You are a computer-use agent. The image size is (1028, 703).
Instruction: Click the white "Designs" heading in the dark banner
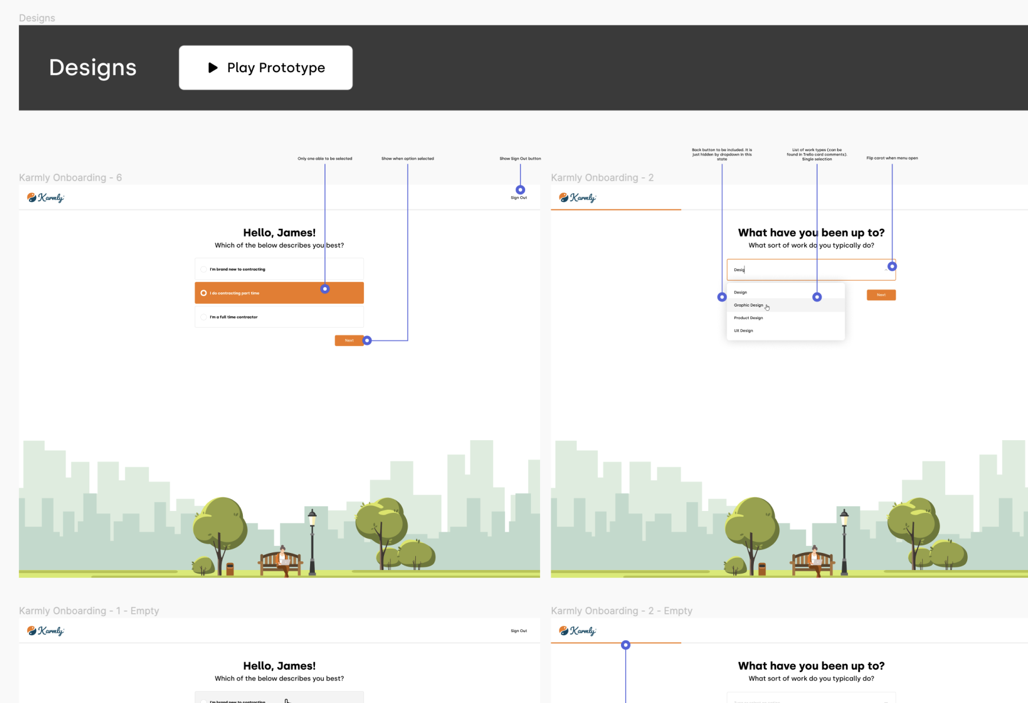pos(93,68)
